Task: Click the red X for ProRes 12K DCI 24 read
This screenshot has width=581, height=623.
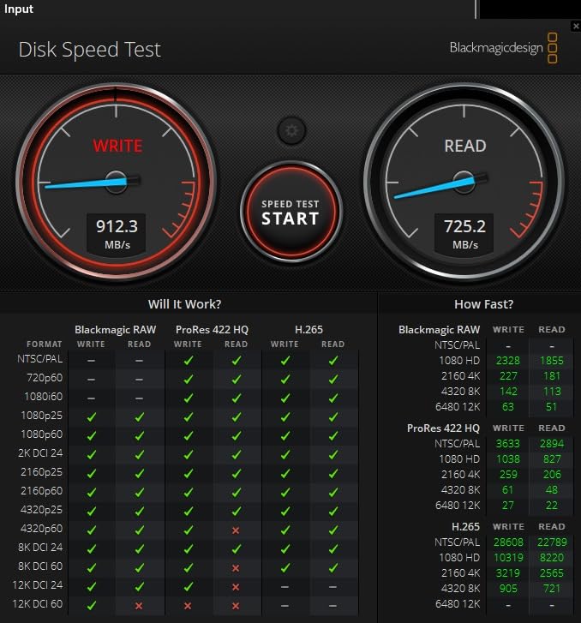Action: 236,586
